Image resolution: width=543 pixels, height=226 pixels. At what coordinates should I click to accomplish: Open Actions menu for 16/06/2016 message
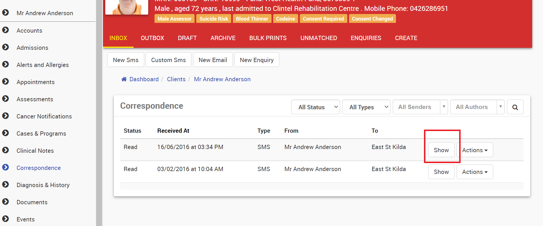tap(475, 150)
